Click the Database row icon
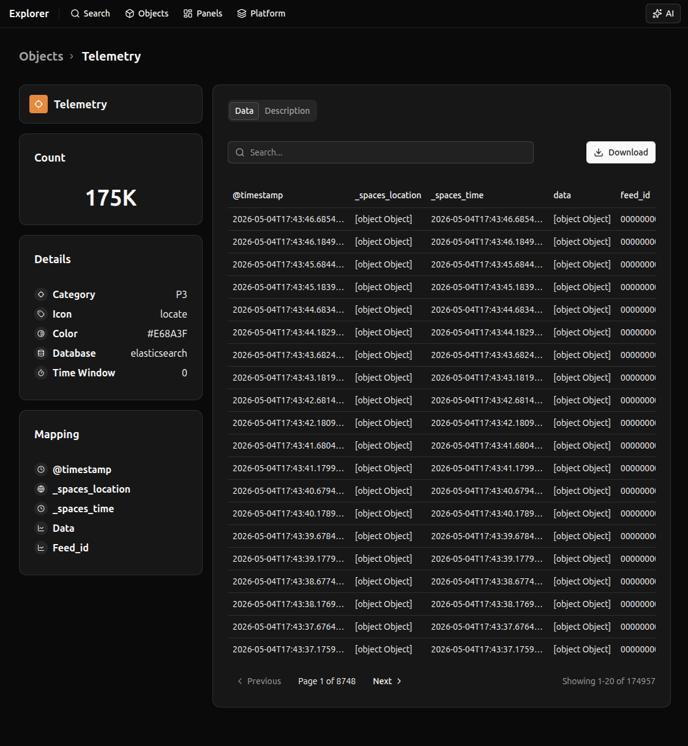The image size is (688, 746). pyautogui.click(x=41, y=353)
